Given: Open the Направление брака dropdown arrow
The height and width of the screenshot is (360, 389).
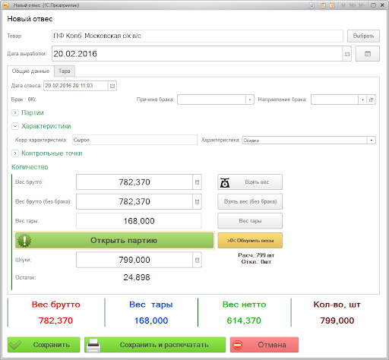Looking at the screenshot, I should click(362, 99).
